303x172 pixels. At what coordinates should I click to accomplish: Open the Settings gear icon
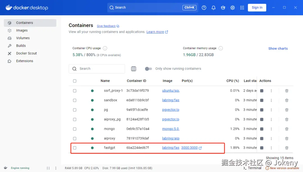233,8
